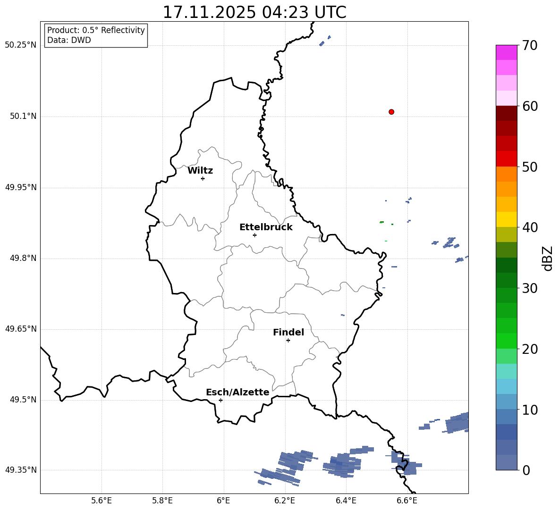Click the 5.8°E longitude label

162,501
